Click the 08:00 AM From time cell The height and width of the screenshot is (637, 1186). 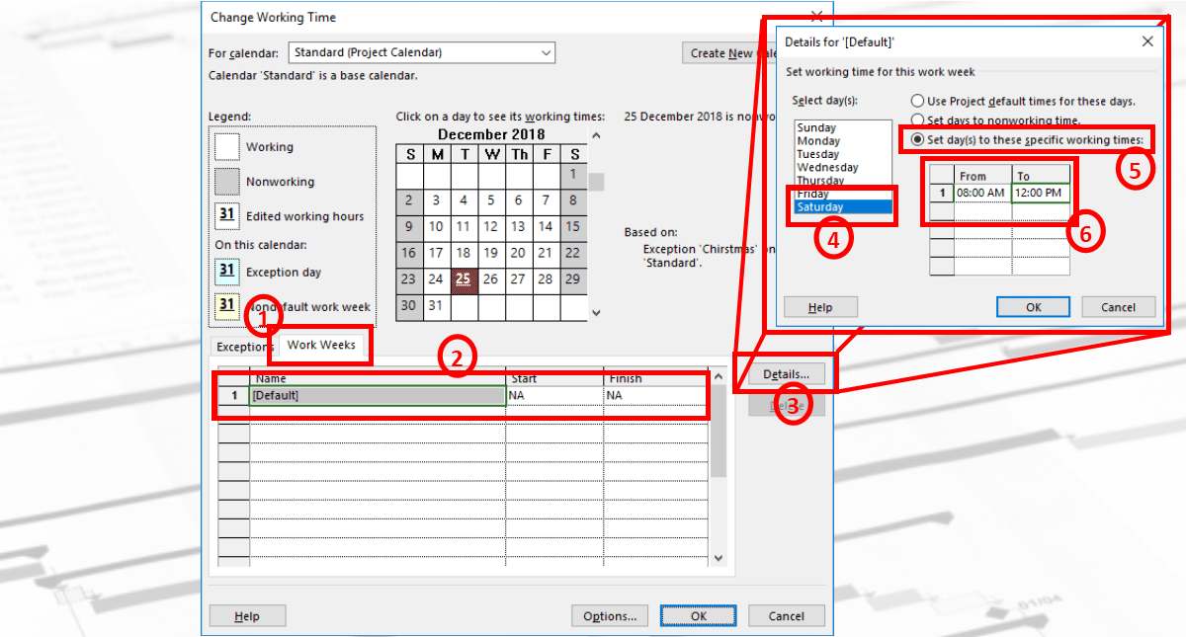pyautogui.click(x=982, y=193)
